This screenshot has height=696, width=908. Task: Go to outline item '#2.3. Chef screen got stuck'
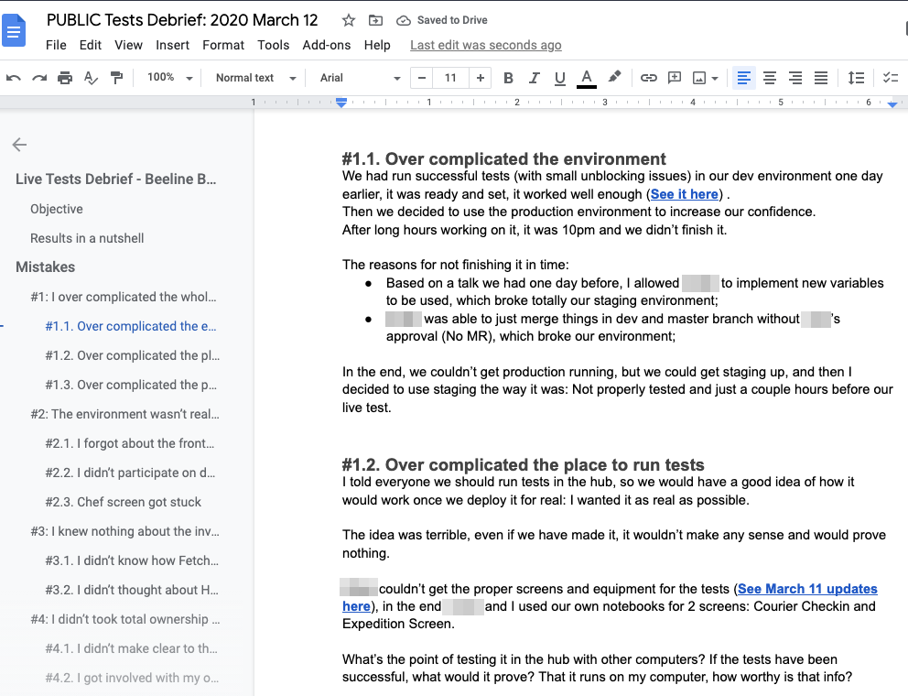pyautogui.click(x=124, y=503)
